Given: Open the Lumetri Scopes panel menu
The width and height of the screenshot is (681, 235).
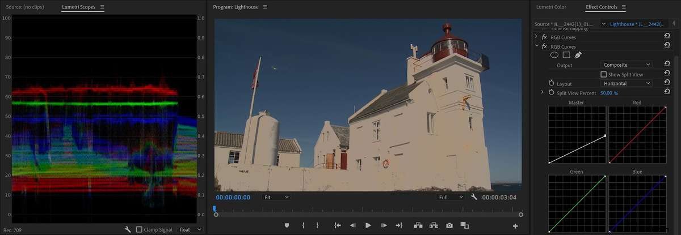Looking at the screenshot, I should (102, 7).
